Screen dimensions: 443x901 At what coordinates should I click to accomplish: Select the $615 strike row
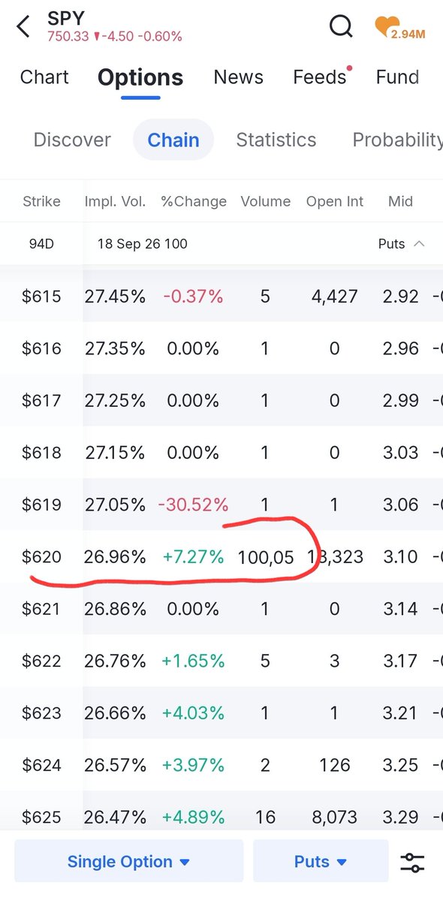click(x=221, y=296)
